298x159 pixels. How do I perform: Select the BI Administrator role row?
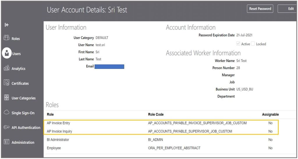click(x=161, y=140)
